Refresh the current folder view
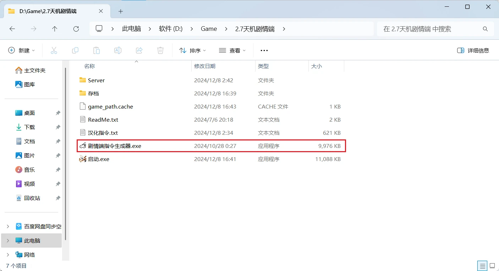 click(76, 29)
